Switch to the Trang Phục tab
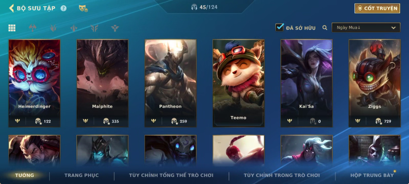 (82, 175)
